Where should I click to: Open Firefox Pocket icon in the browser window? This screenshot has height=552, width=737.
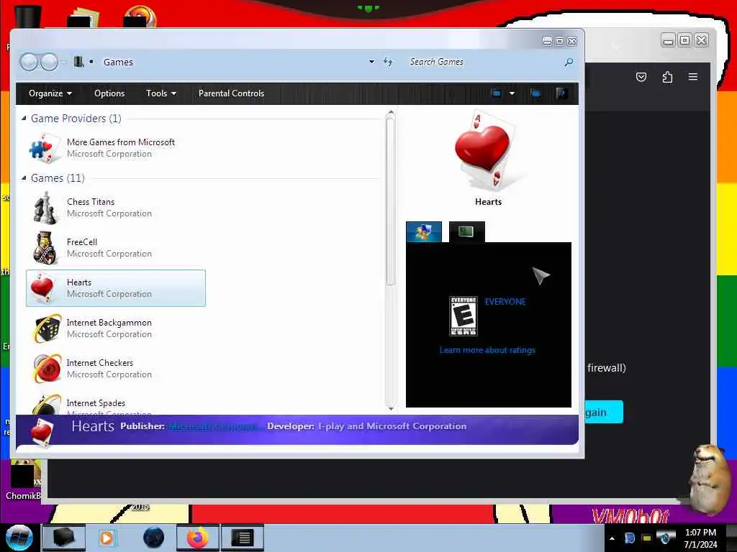point(641,77)
